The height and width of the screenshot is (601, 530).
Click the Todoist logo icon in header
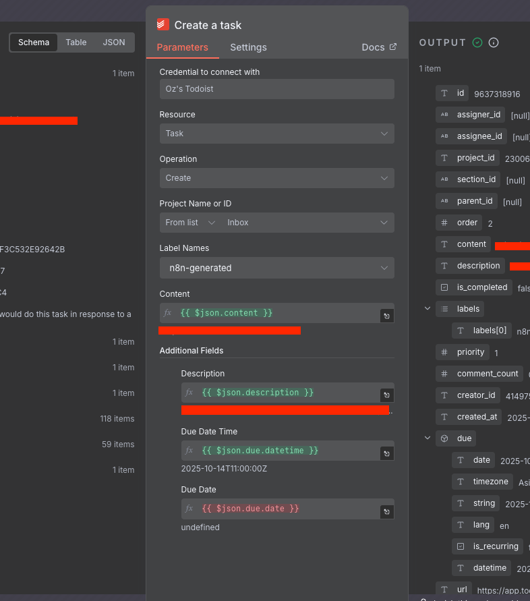[x=163, y=25]
